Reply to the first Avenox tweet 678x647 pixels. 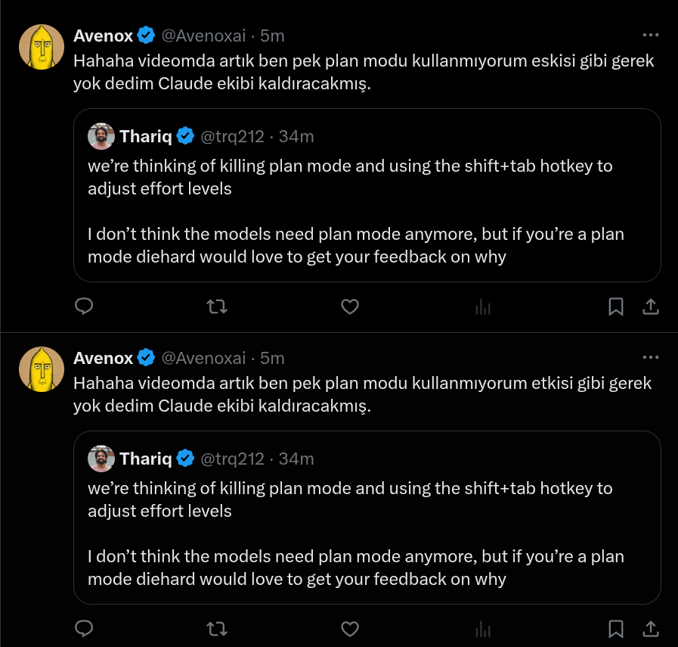(x=84, y=306)
